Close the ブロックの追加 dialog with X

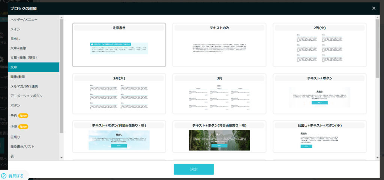point(373,8)
